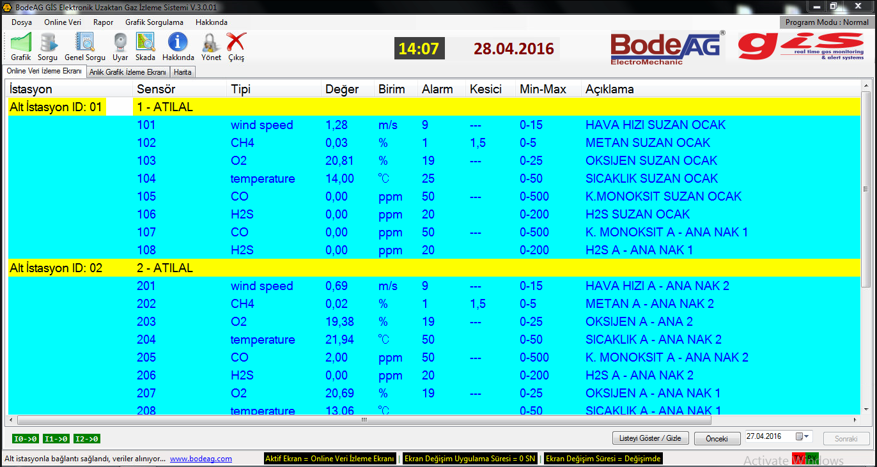Click the Önceki button
This screenshot has width=877, height=467.
coord(717,439)
